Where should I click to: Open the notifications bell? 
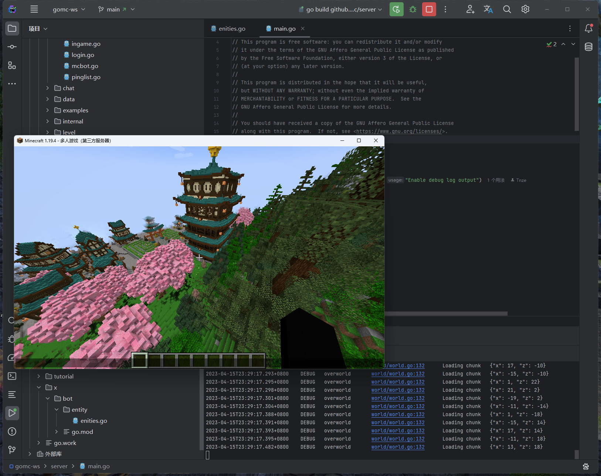pos(589,28)
